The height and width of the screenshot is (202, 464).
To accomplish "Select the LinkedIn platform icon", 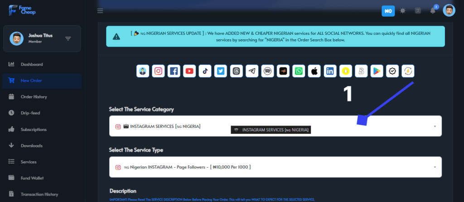I will (330, 71).
